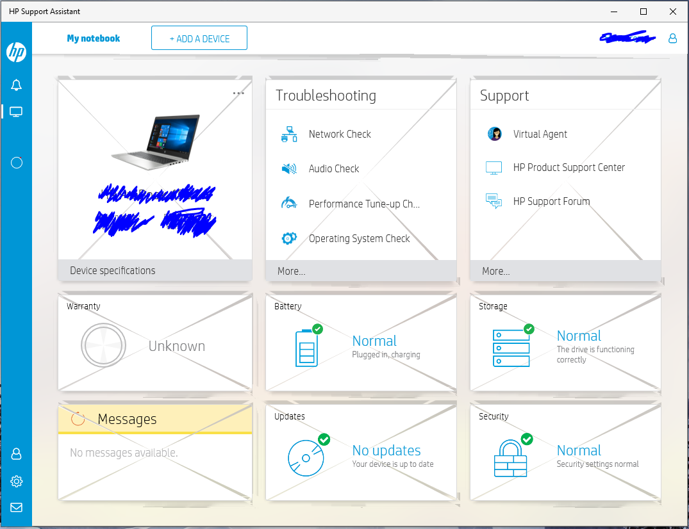The height and width of the screenshot is (529, 689).
Task: Click 'Security settings normal' text
Action: [x=597, y=464]
